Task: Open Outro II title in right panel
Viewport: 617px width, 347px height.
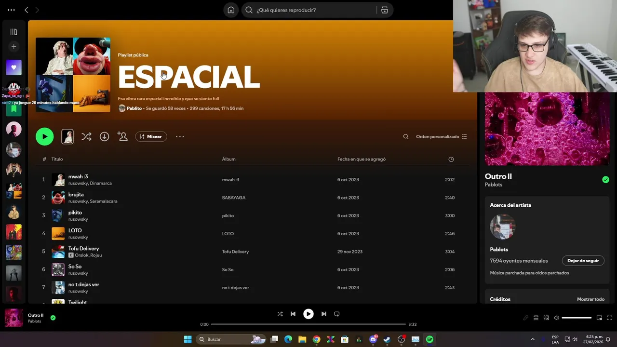Action: (x=498, y=176)
